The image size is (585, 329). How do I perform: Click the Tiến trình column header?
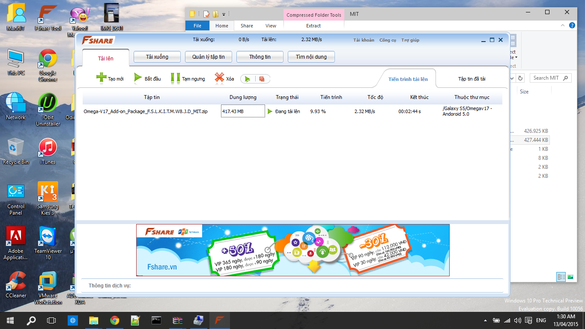(331, 97)
